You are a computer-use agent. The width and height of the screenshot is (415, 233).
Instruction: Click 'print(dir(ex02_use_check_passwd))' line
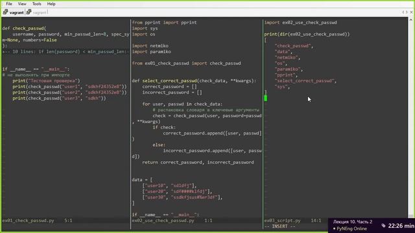pyautogui.click(x=307, y=34)
